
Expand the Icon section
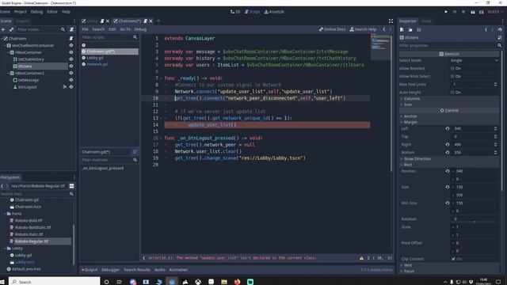[449, 104]
